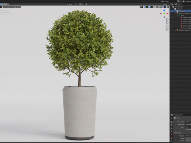This screenshot has height=143, width=191.
Task: Select the Extend selection mode icon
Action: coord(2,4)
